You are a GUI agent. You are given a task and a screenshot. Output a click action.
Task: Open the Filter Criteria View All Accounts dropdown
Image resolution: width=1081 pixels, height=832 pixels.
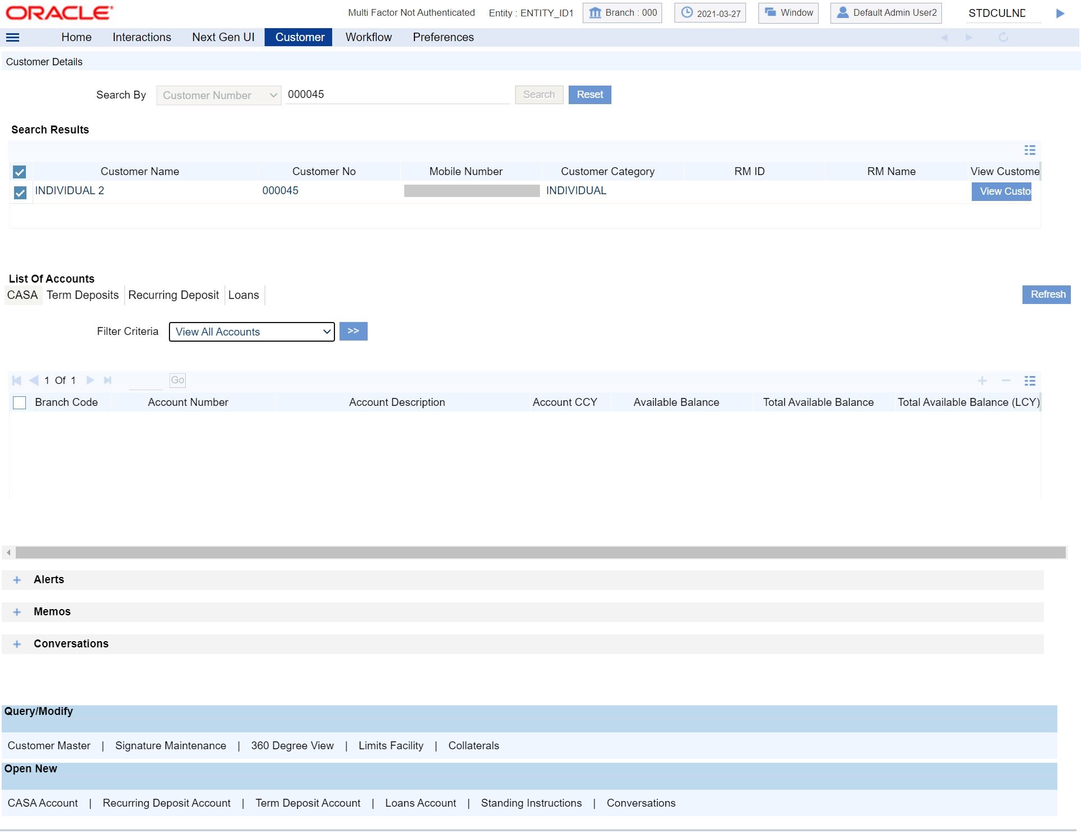(252, 332)
